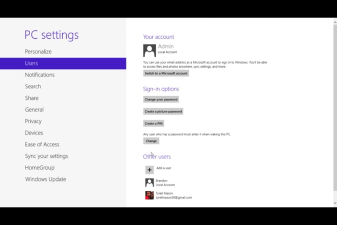Viewport: 337px width, 225px height.
Task: Click the Add a user label
Action: [164, 168]
